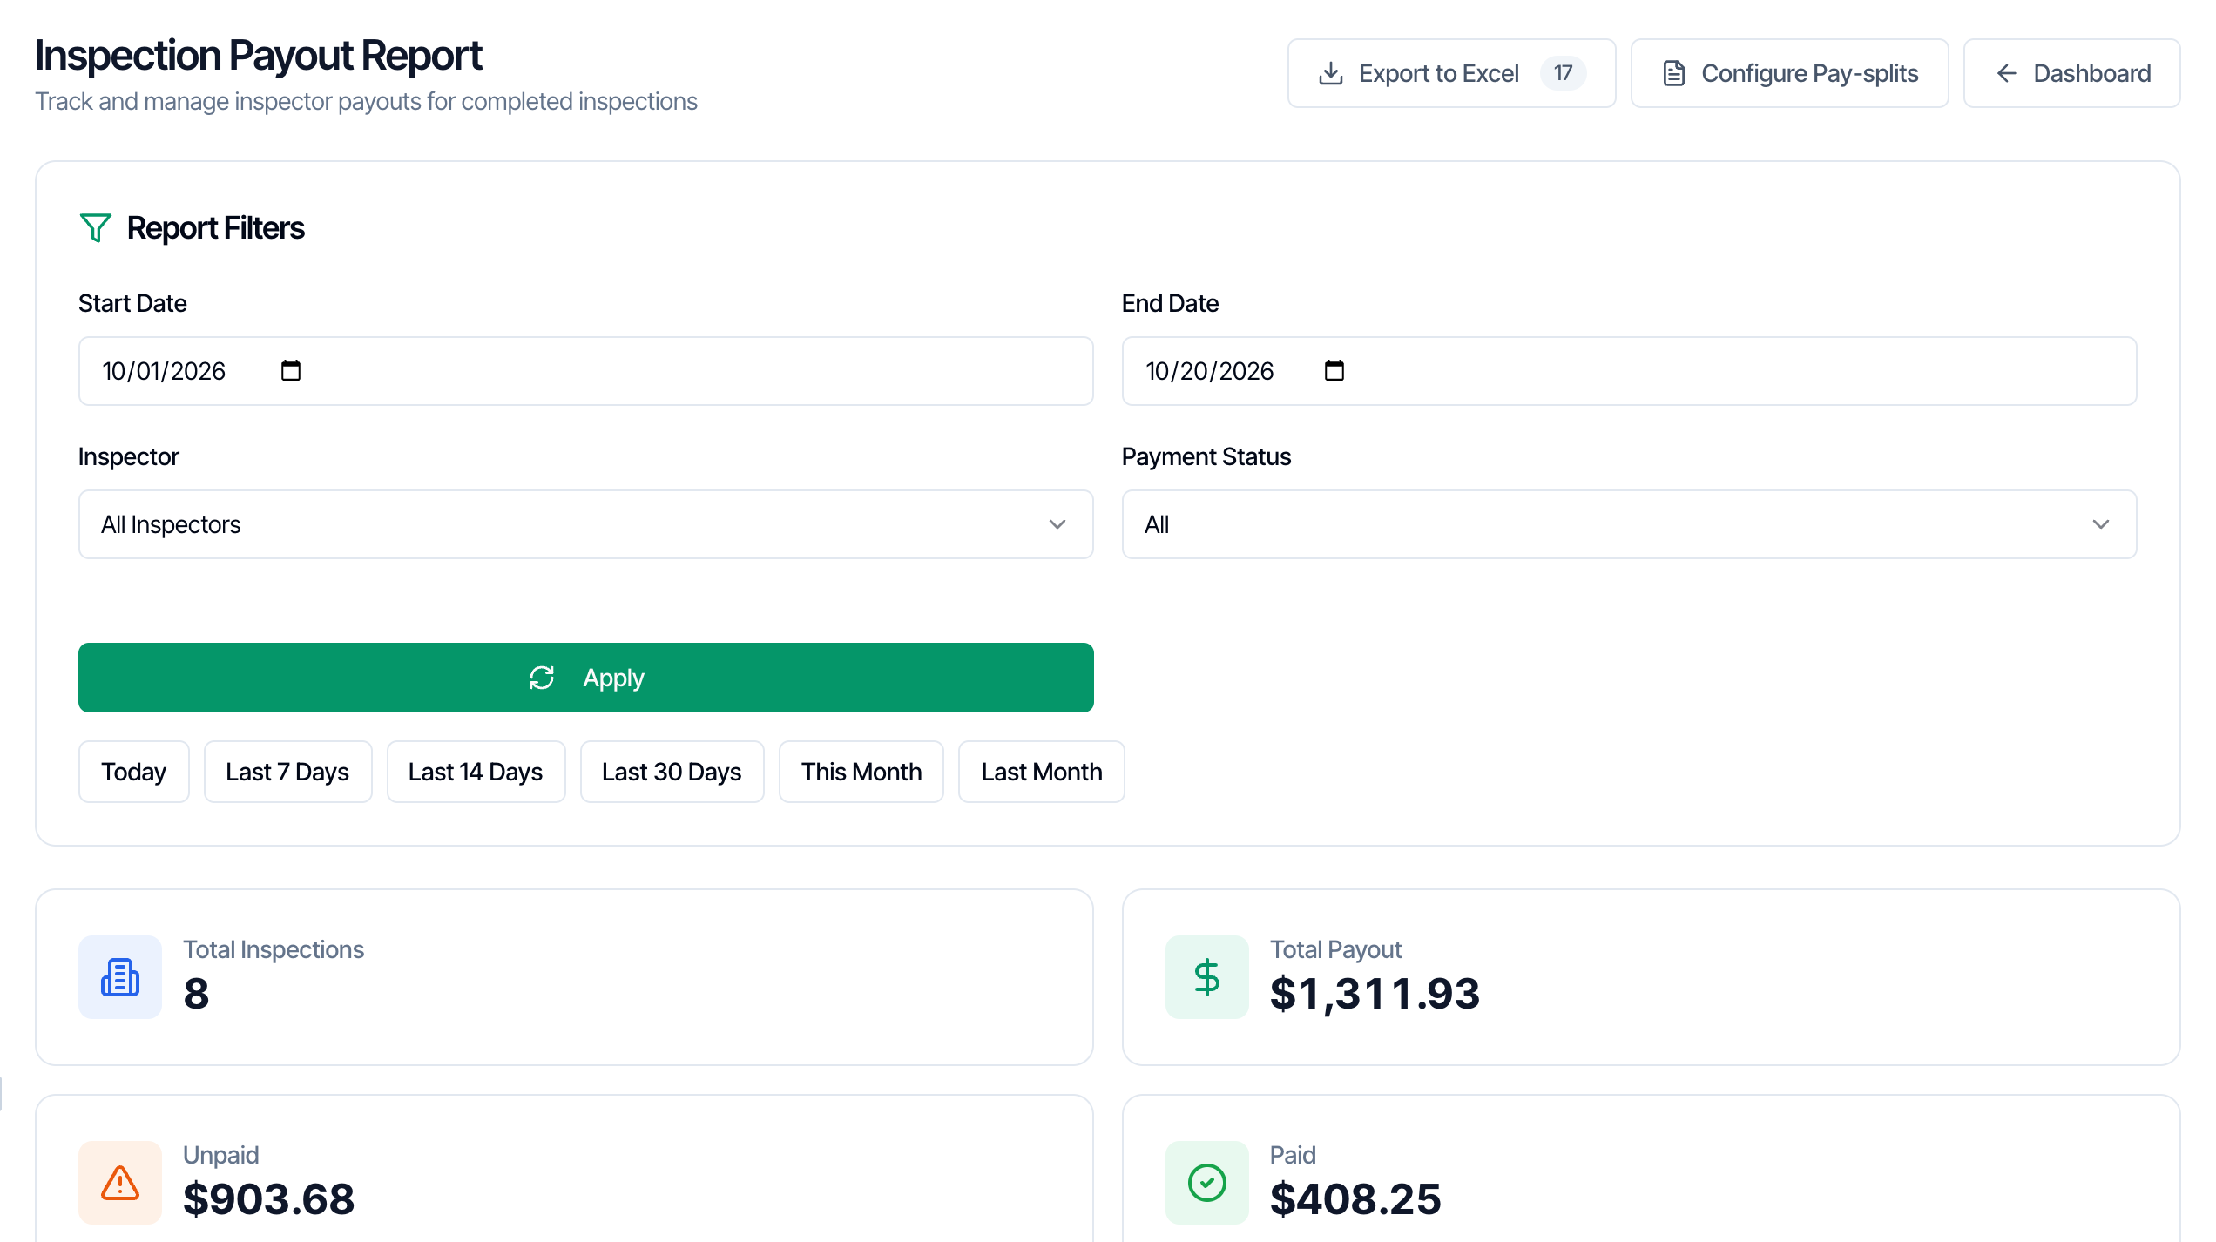Click the Unpaid amount $903.68
The width and height of the screenshot is (2216, 1242).
click(268, 1199)
